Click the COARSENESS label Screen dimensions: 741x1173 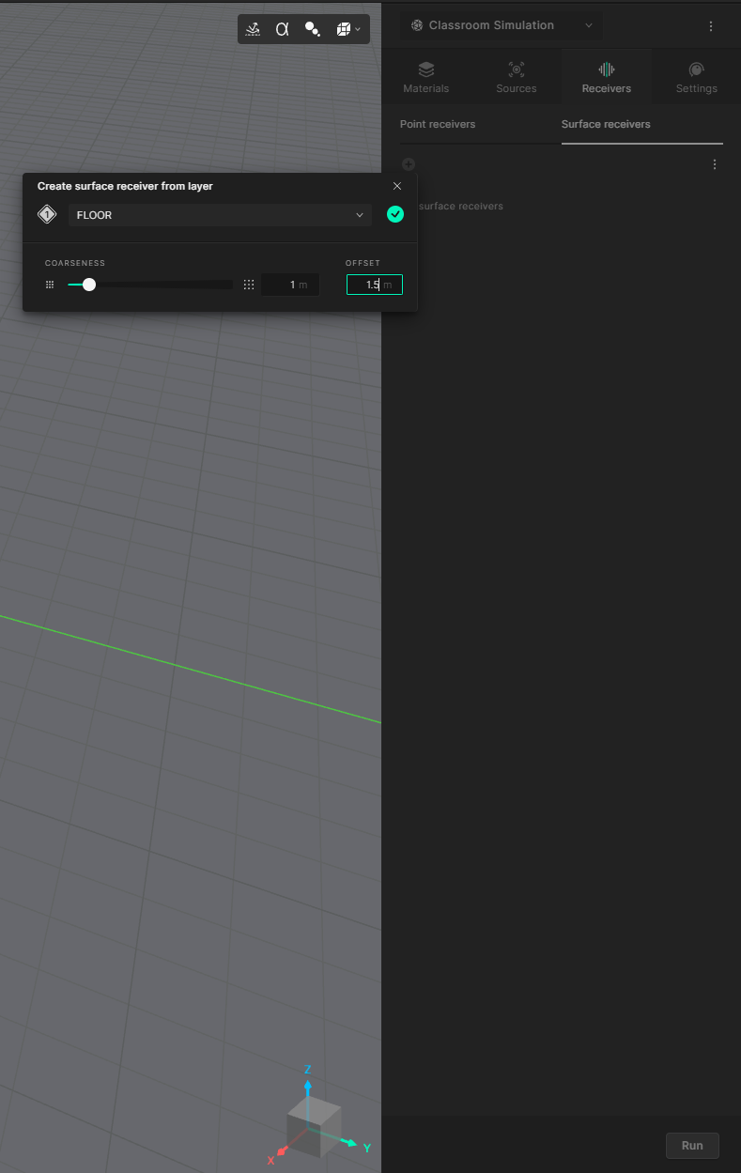point(75,263)
